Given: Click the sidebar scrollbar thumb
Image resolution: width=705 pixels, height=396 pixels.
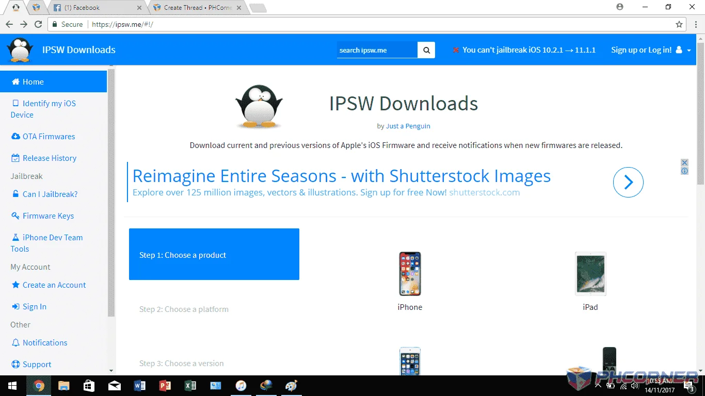Looking at the screenshot, I should click(x=111, y=192).
